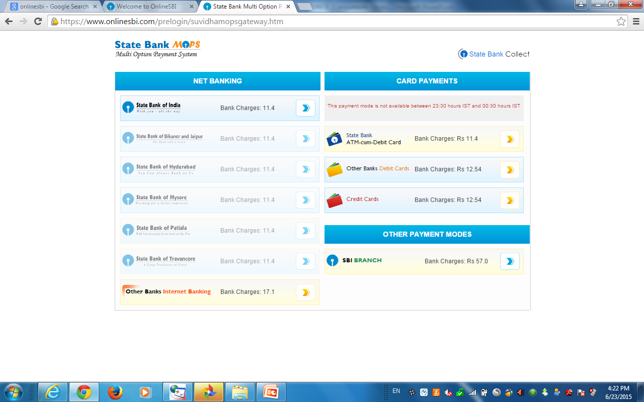
Task: Open the Windows Start button
Action: tap(13, 392)
